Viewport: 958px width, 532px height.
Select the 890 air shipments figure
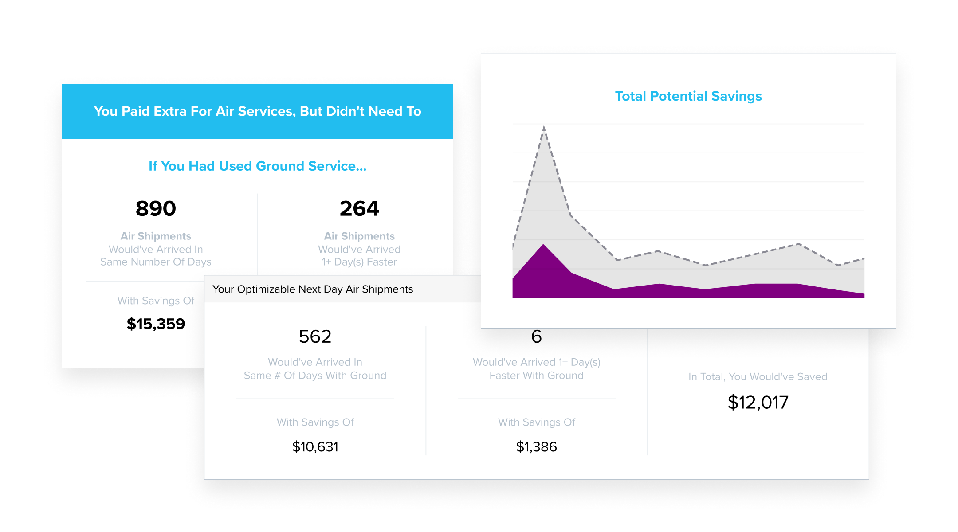156,208
